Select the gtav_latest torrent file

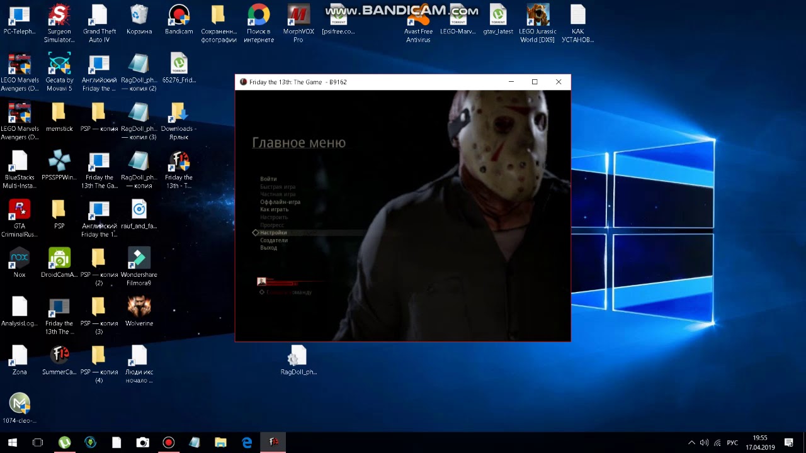tap(498, 21)
